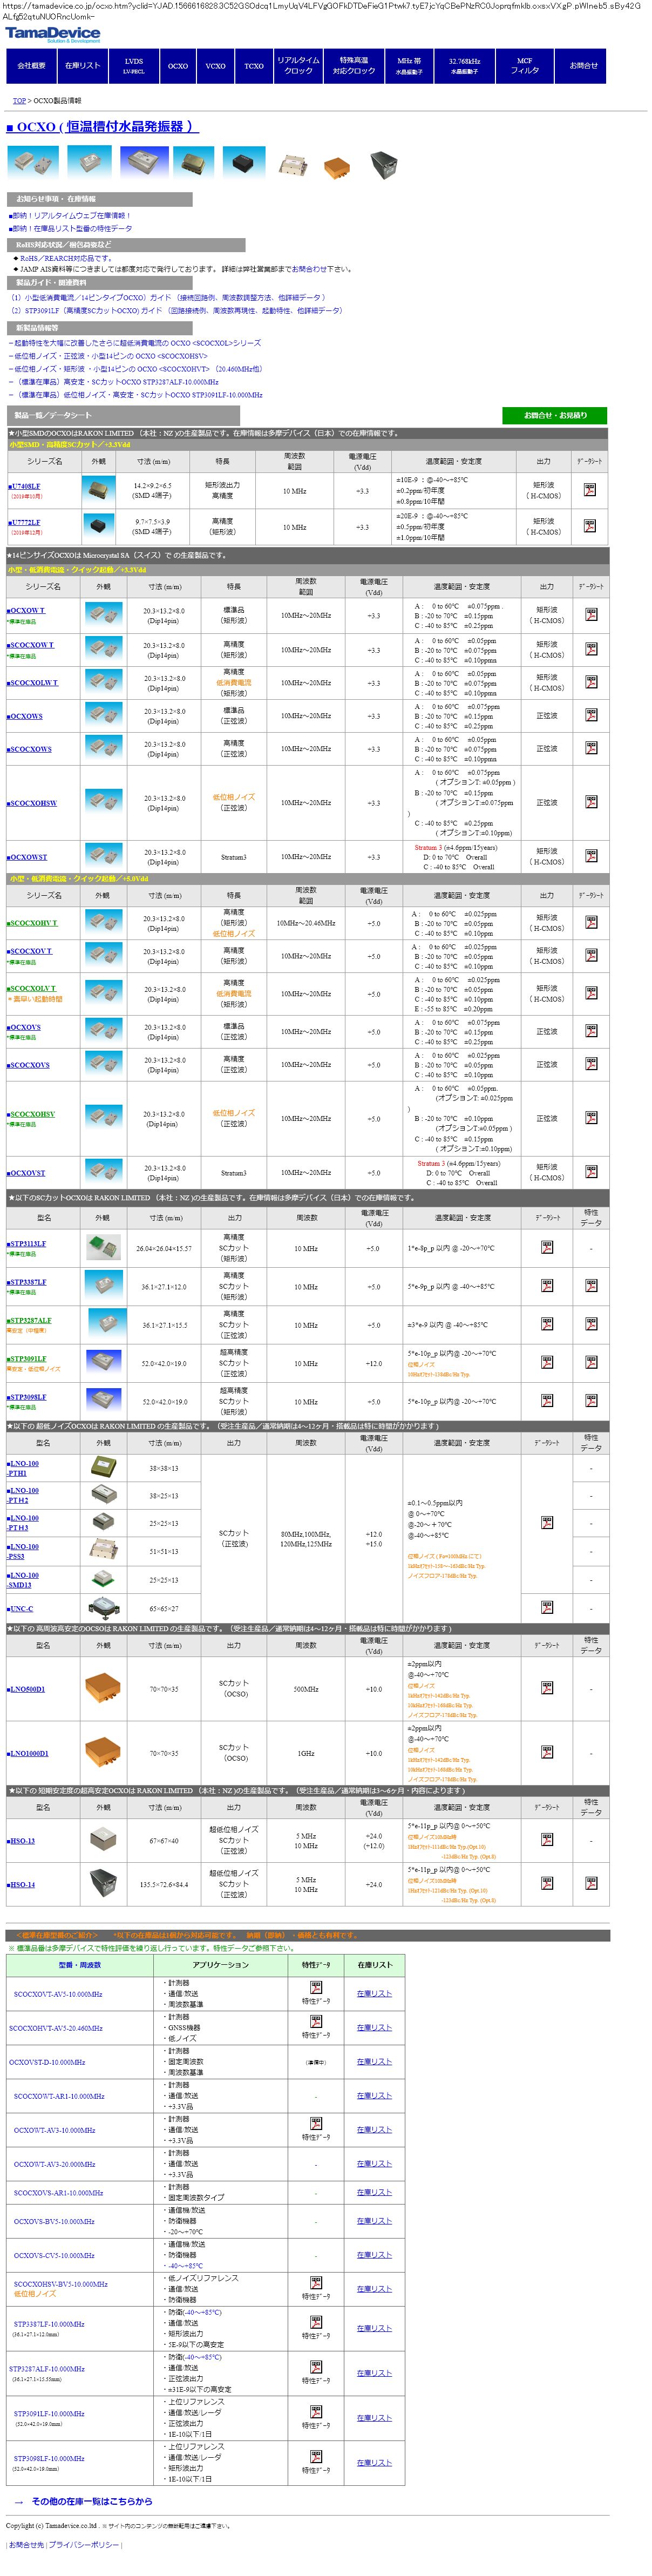This screenshot has width=652, height=2576.
Task: Open PDF datasheet for LNO1000D1
Action: coord(547,1753)
